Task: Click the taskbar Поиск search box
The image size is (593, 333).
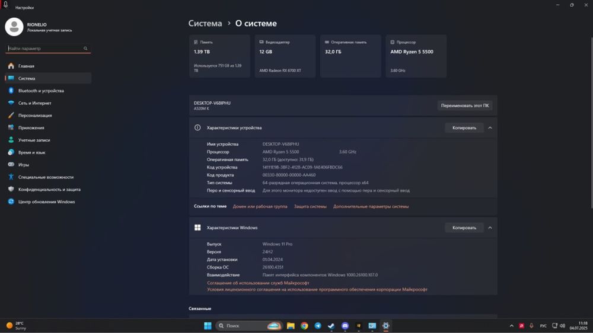Action: [x=249, y=326]
